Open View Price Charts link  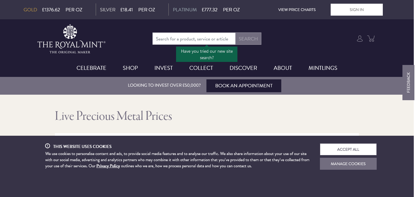tap(297, 10)
